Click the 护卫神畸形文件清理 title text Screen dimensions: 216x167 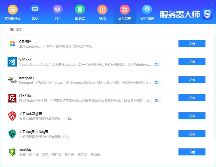(x=34, y=132)
